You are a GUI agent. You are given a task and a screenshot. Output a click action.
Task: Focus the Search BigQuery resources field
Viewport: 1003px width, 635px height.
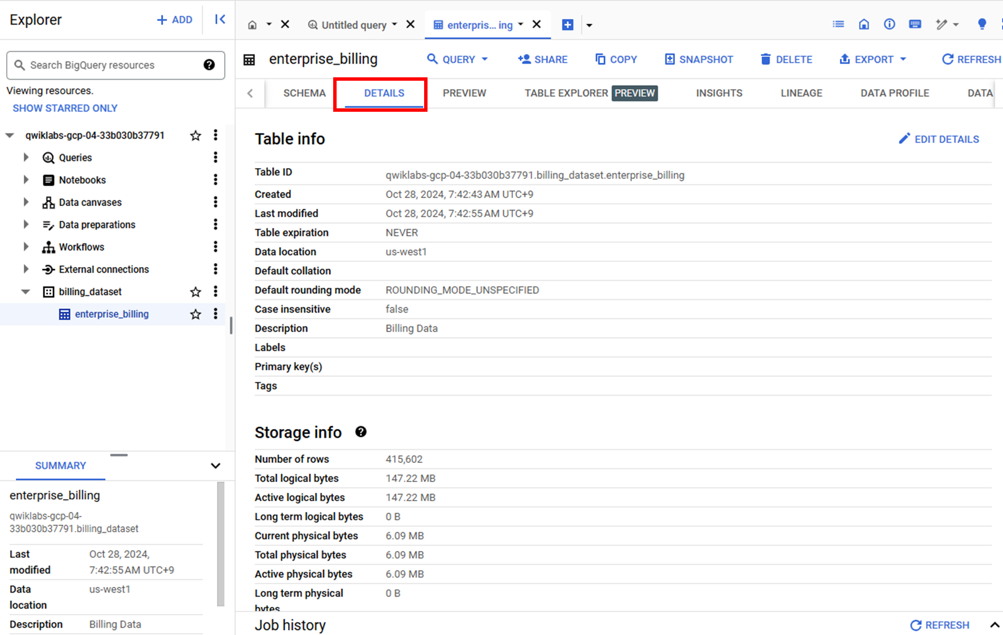point(115,65)
